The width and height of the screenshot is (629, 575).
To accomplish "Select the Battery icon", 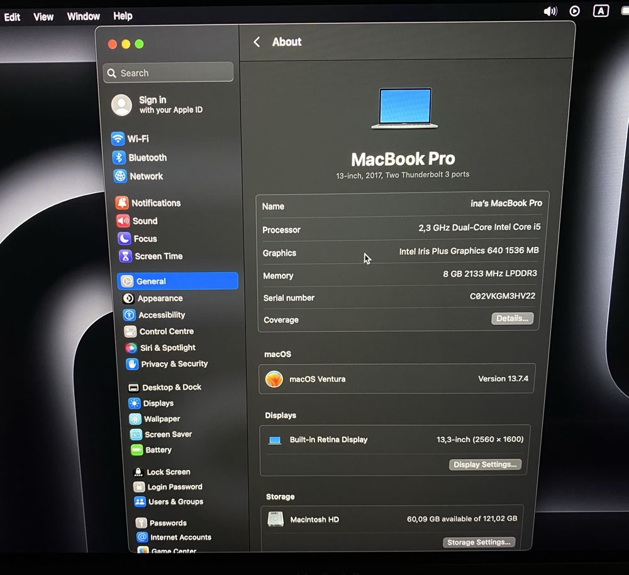I will pyautogui.click(x=136, y=450).
